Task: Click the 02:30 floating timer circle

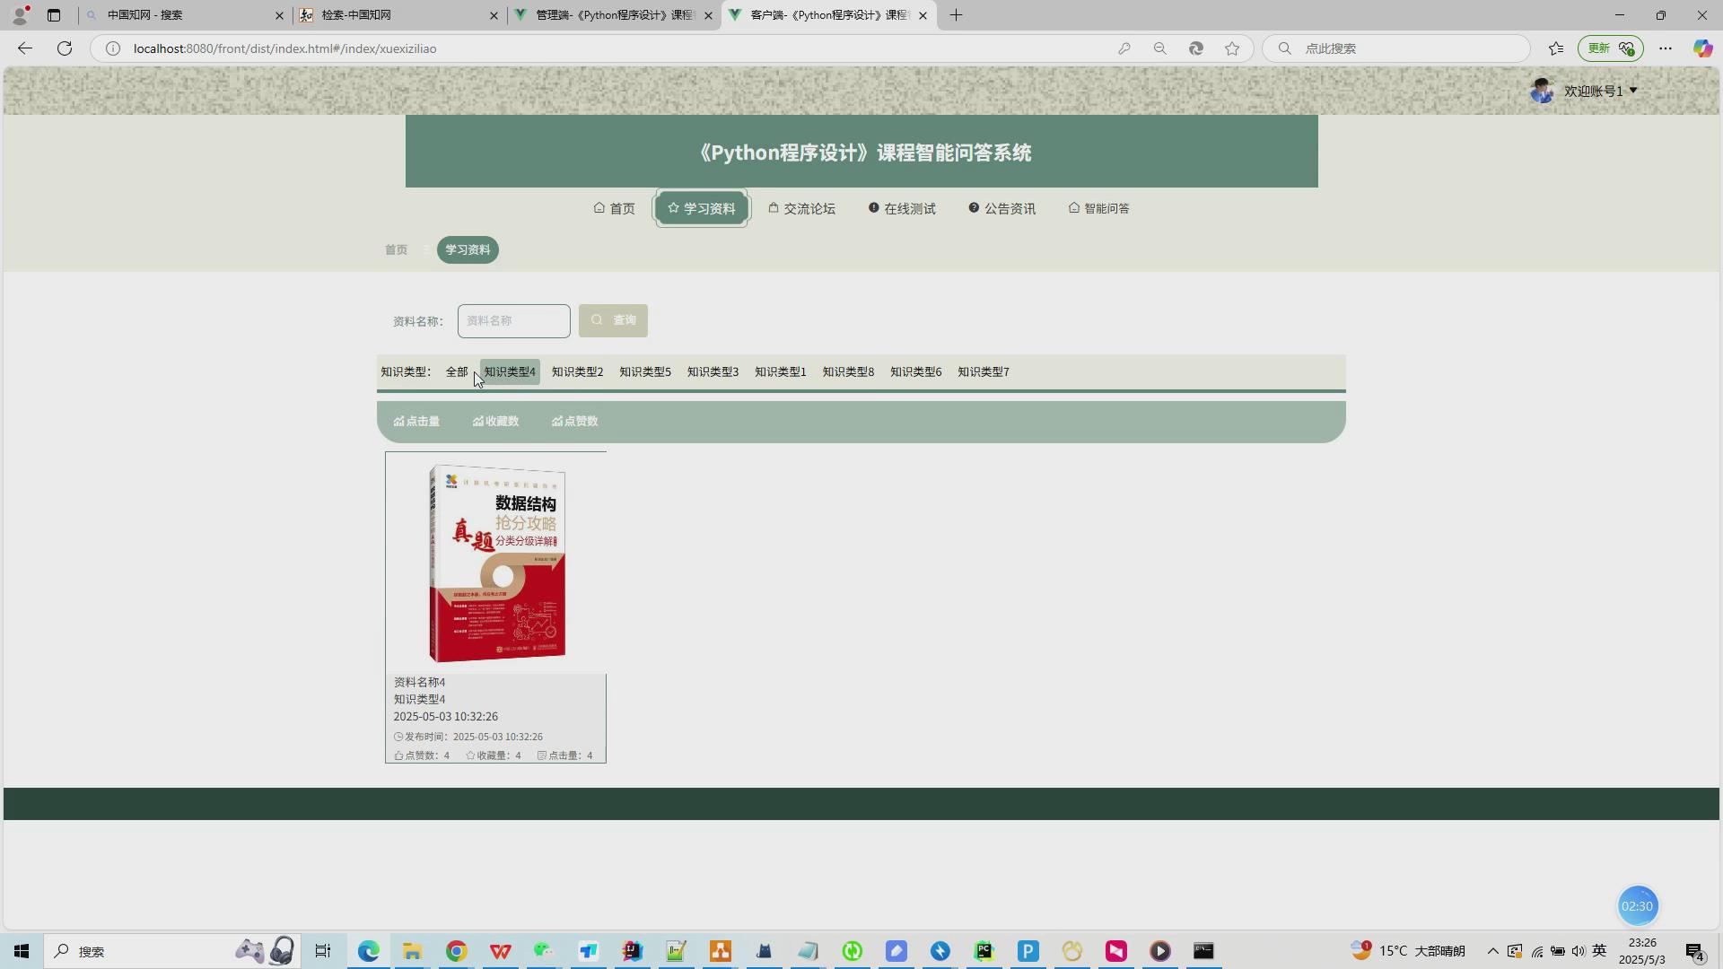Action: pyautogui.click(x=1637, y=906)
